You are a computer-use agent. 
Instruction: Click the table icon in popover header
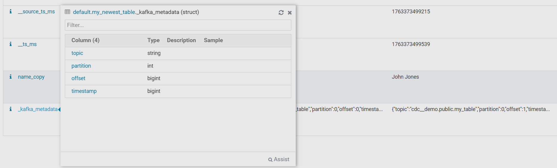tap(68, 12)
